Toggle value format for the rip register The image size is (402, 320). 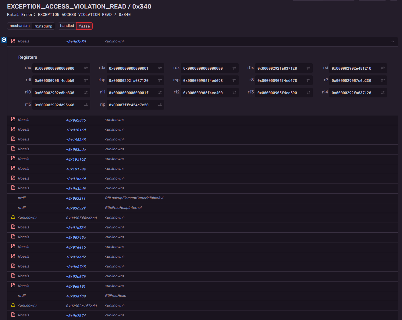(x=160, y=105)
